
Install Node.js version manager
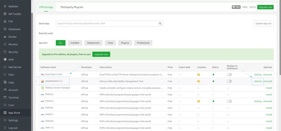[x=269, y=88]
